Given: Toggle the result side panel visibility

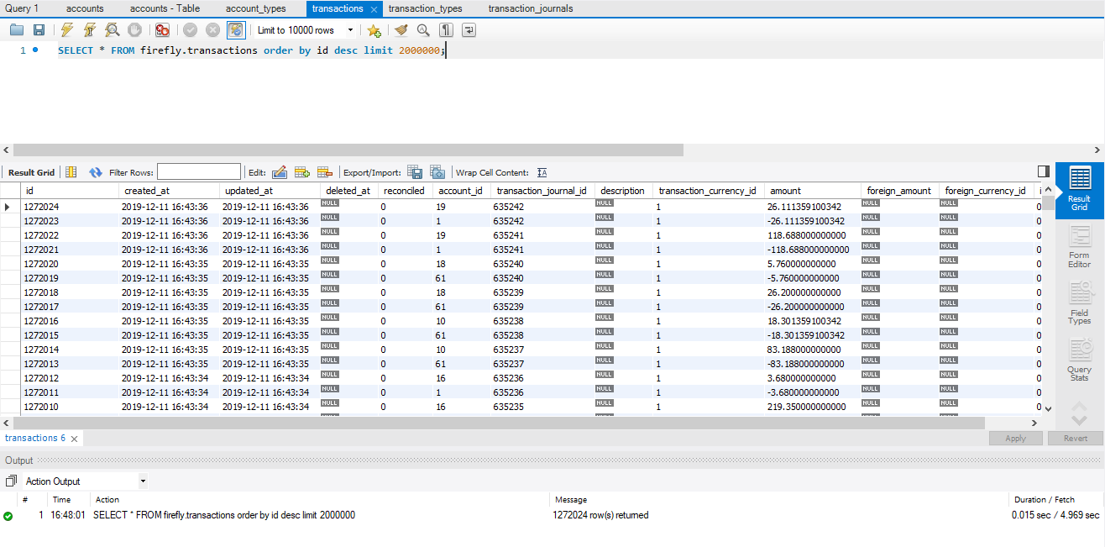Looking at the screenshot, I should tap(1044, 171).
